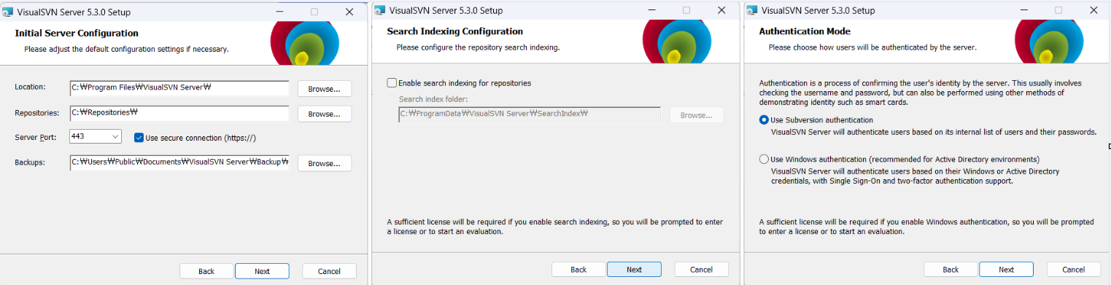Select Use Windows authentication option

[764, 159]
